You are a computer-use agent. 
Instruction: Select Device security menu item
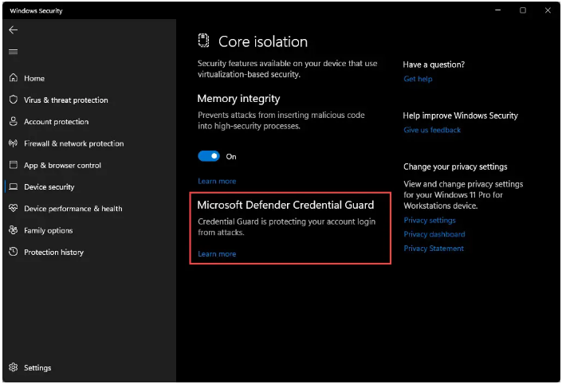point(49,187)
